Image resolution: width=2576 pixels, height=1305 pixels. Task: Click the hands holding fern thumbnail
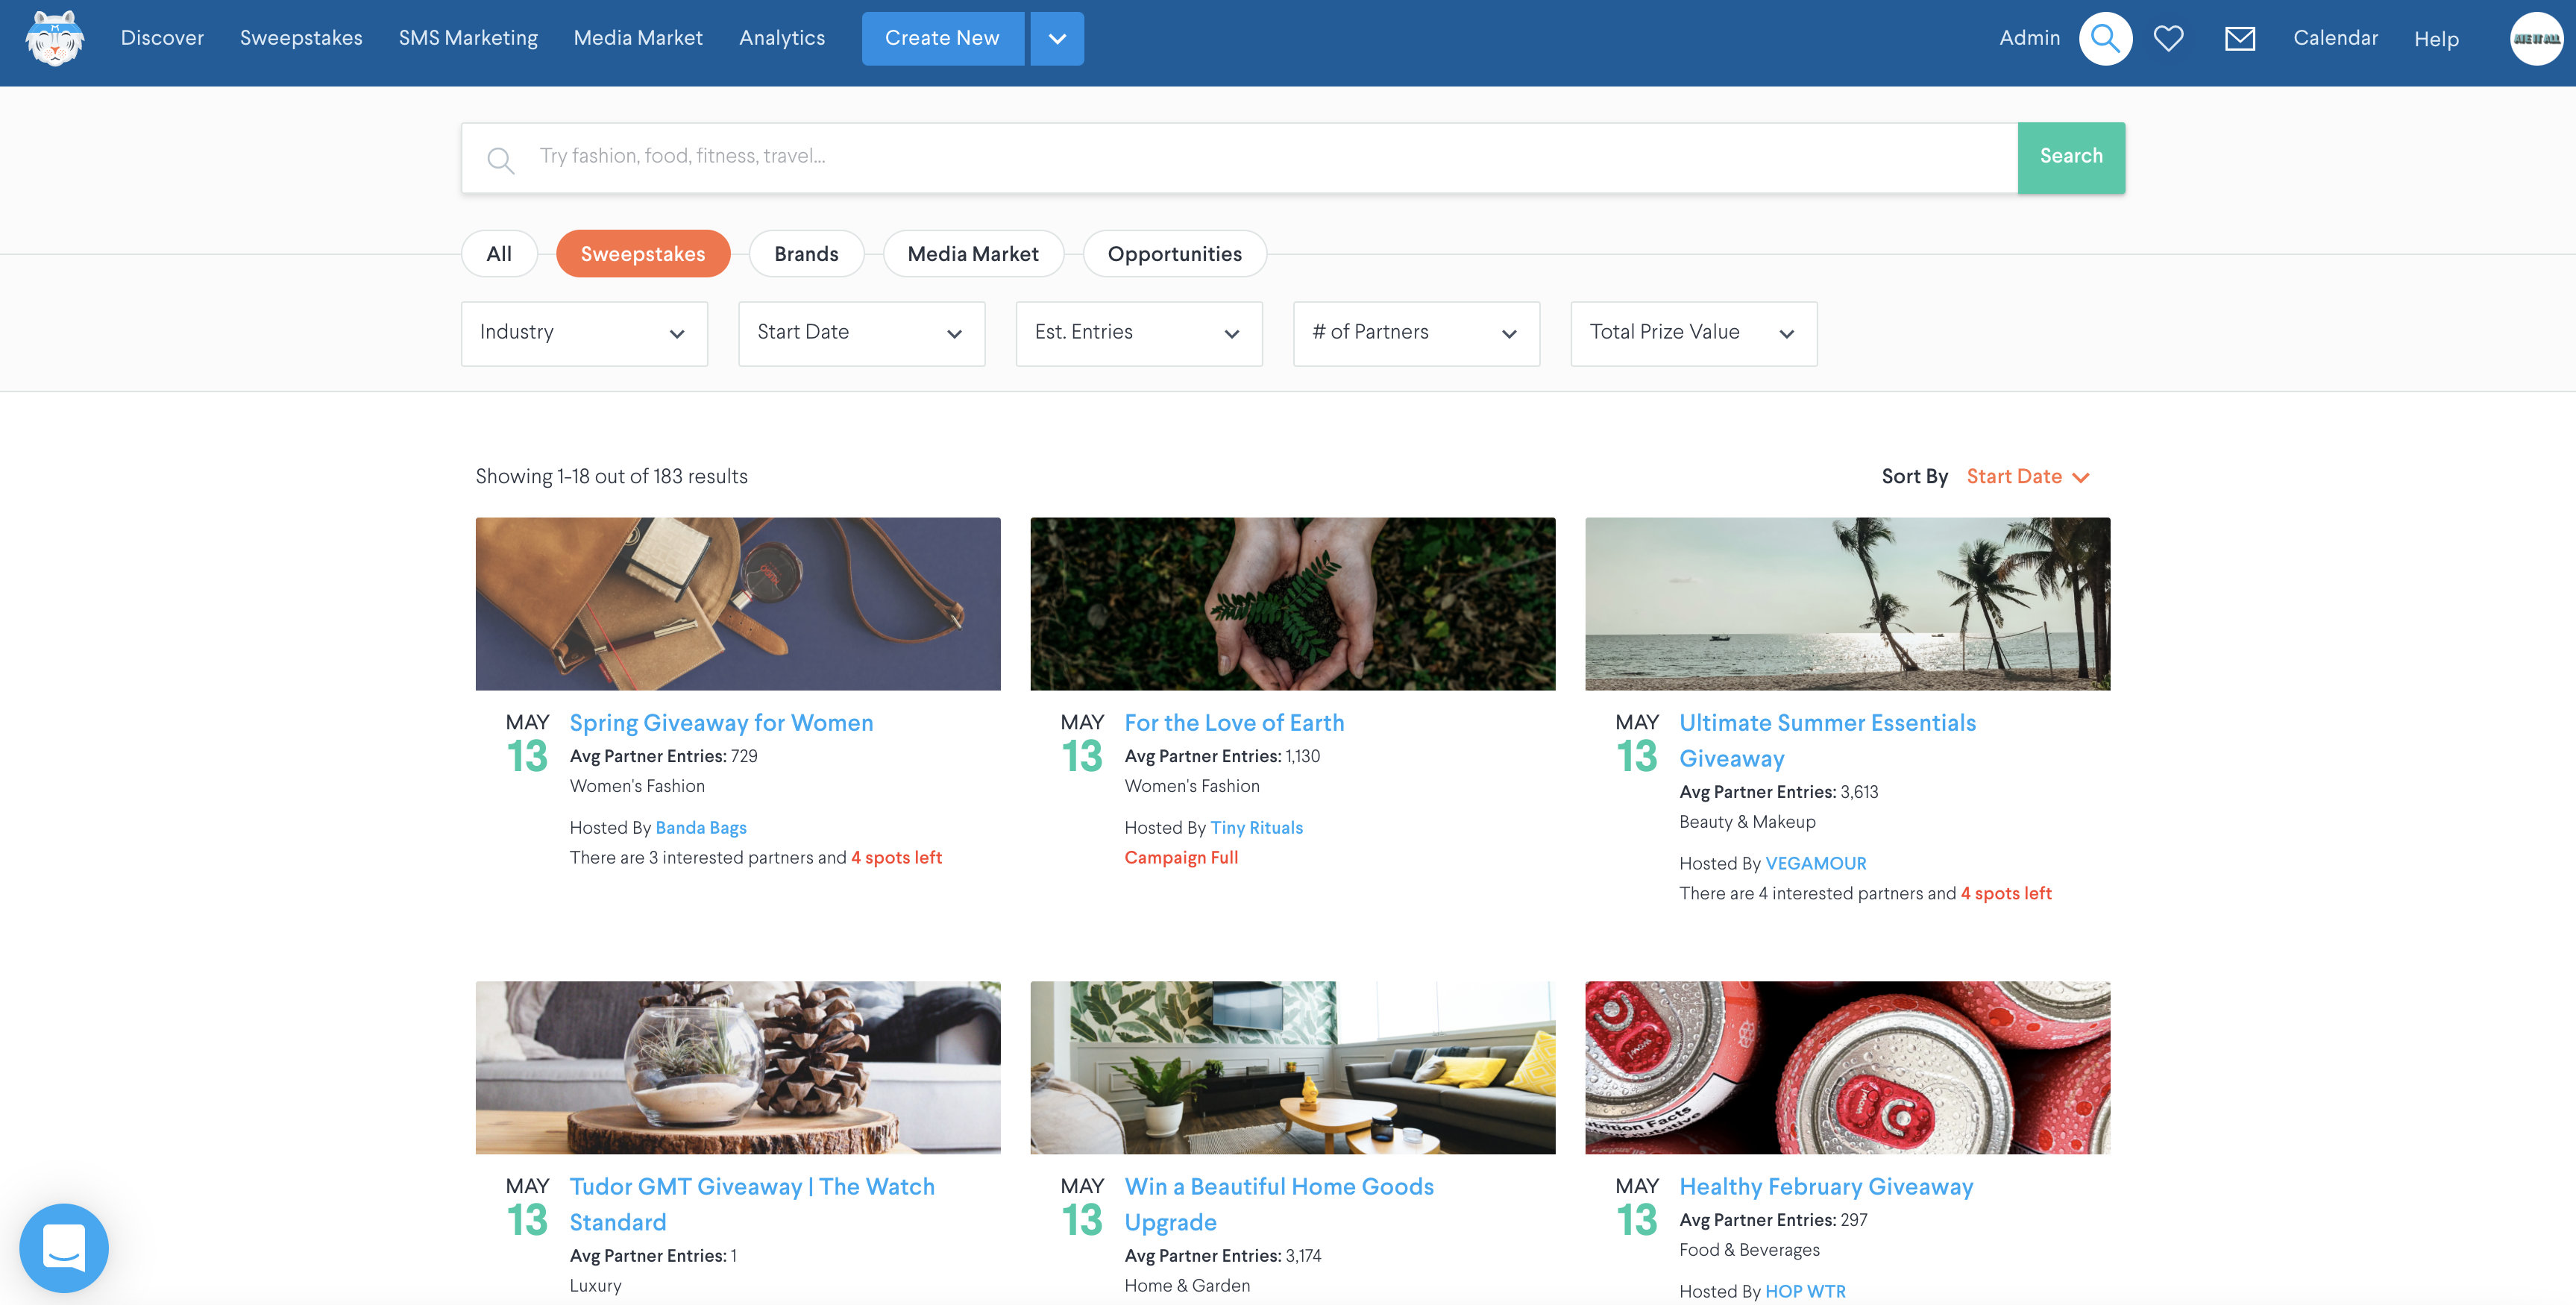click(x=1293, y=604)
